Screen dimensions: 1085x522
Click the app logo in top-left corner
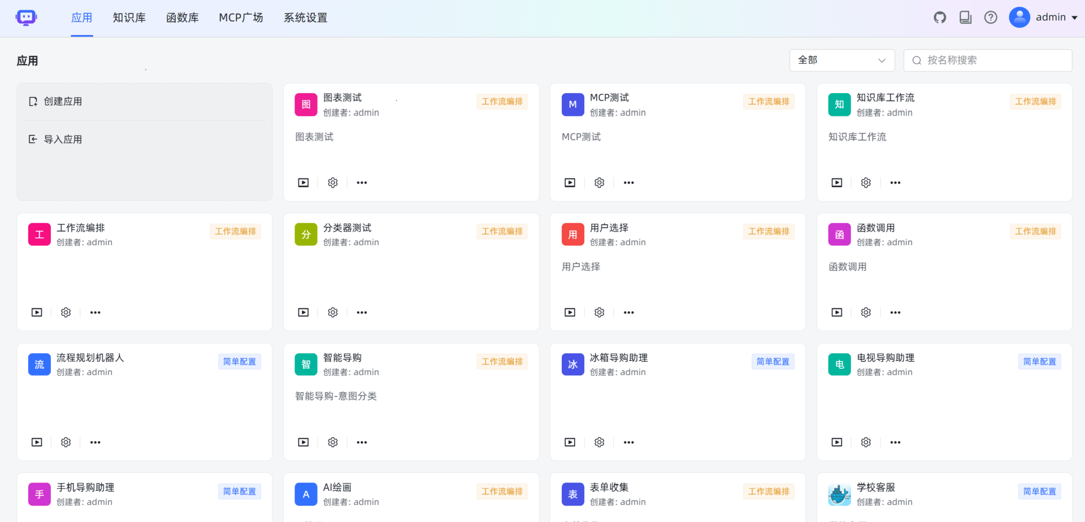click(x=26, y=18)
